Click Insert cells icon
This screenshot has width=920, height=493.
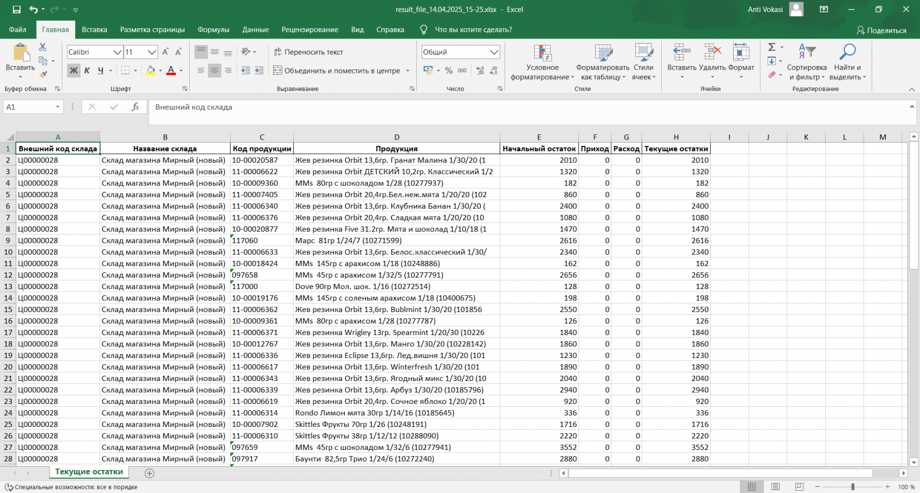coord(682,52)
